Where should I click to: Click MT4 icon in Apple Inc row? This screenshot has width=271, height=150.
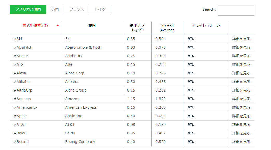click(191, 116)
